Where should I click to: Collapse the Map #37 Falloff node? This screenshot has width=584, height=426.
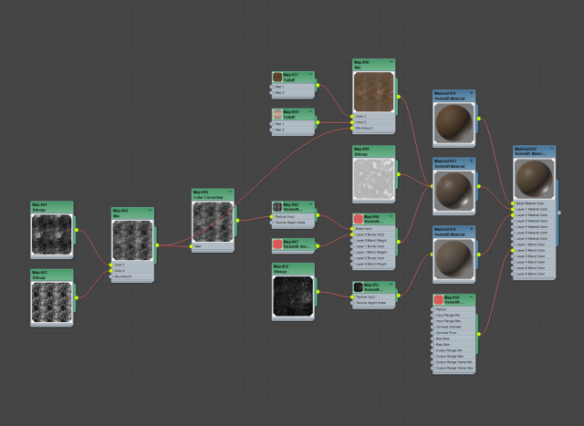point(310,75)
